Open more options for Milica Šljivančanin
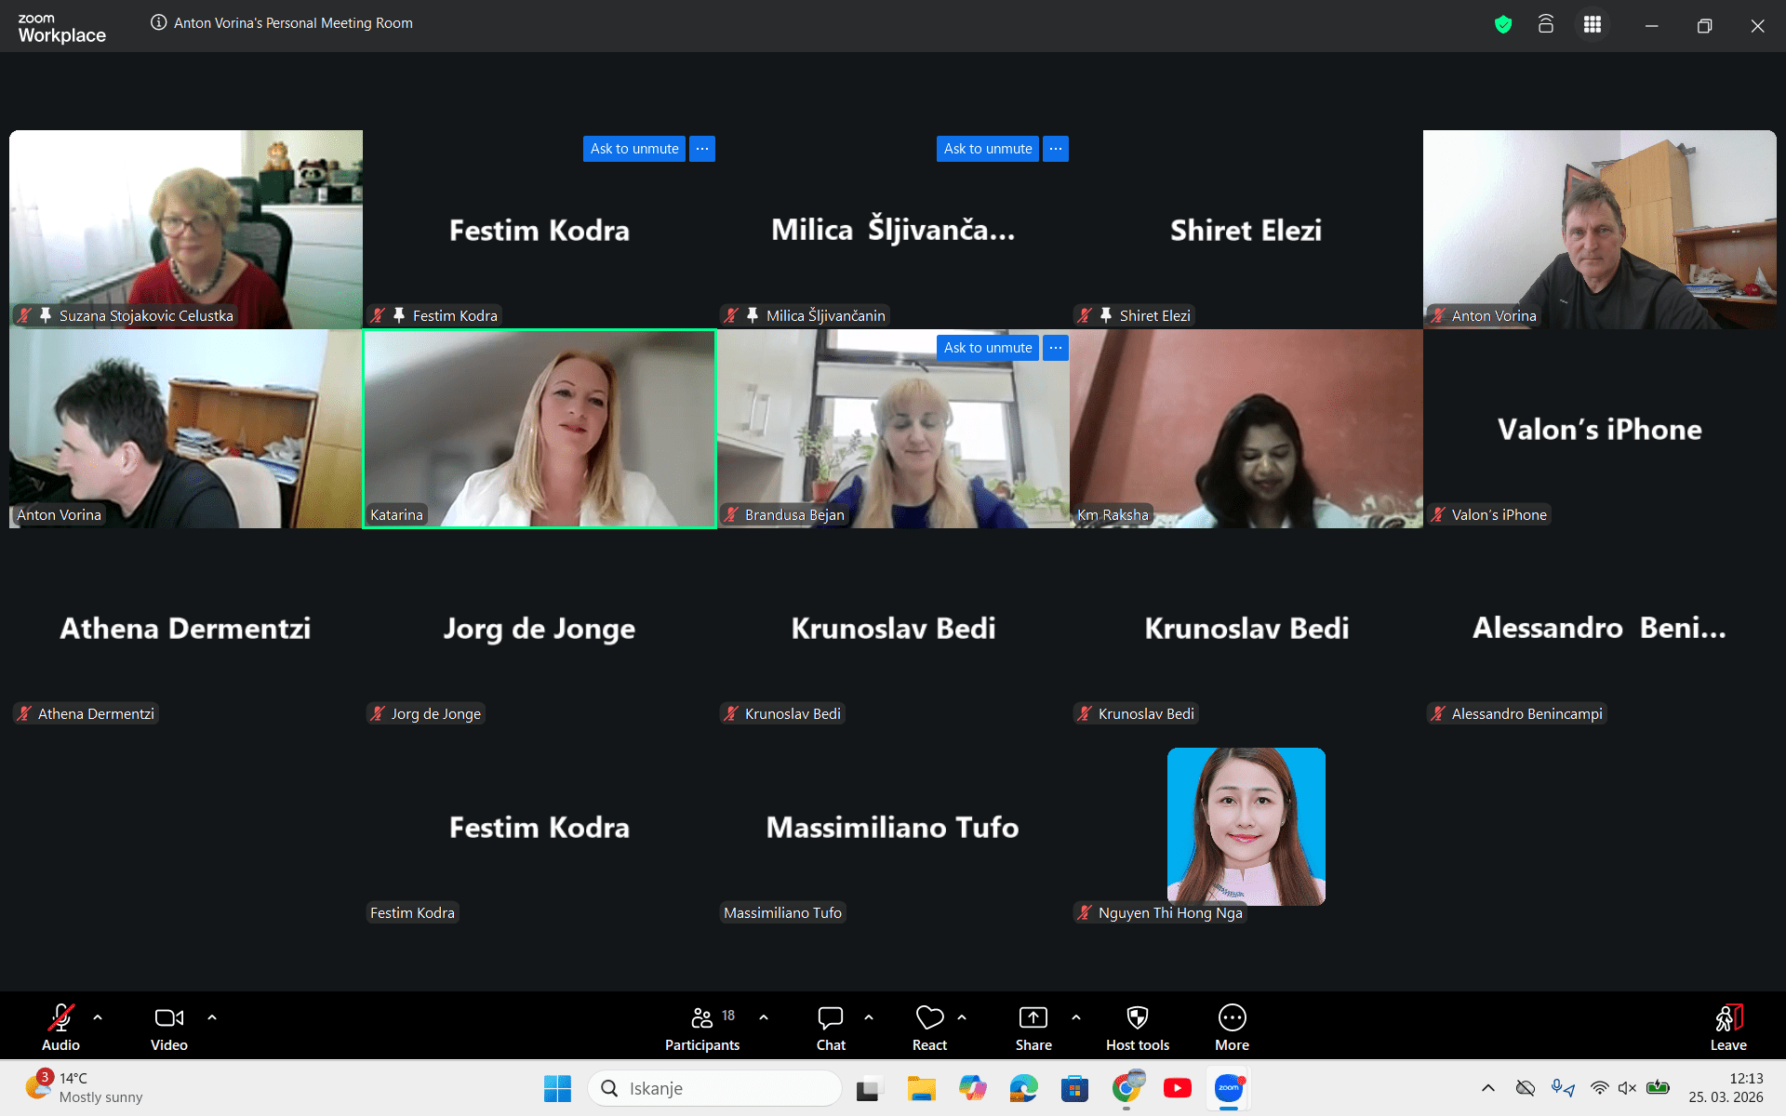The height and width of the screenshot is (1116, 1786). tap(1056, 149)
